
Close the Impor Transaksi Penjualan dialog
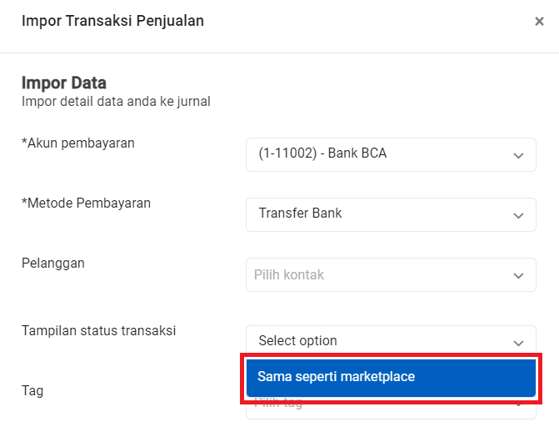(539, 22)
